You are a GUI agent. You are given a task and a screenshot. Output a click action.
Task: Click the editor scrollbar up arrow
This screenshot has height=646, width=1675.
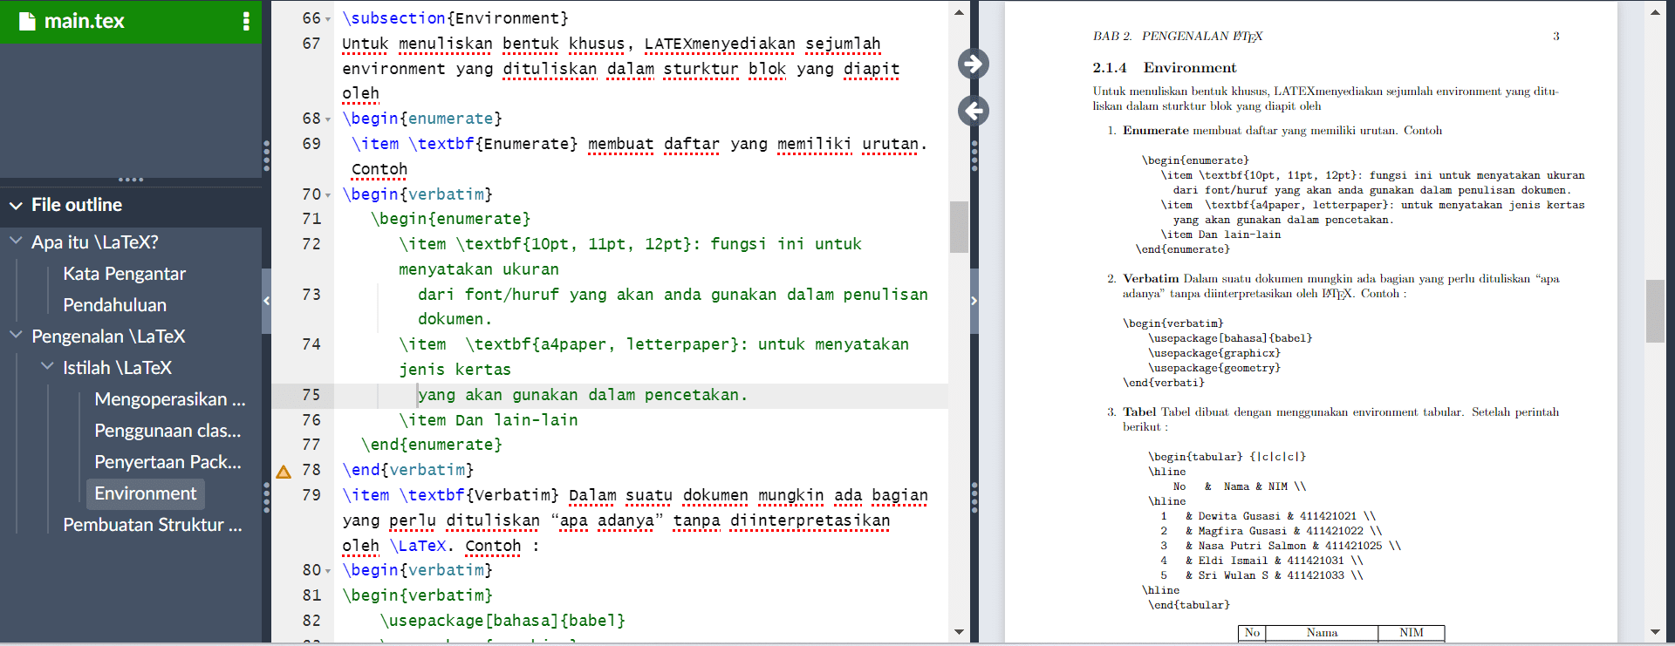pos(959,12)
